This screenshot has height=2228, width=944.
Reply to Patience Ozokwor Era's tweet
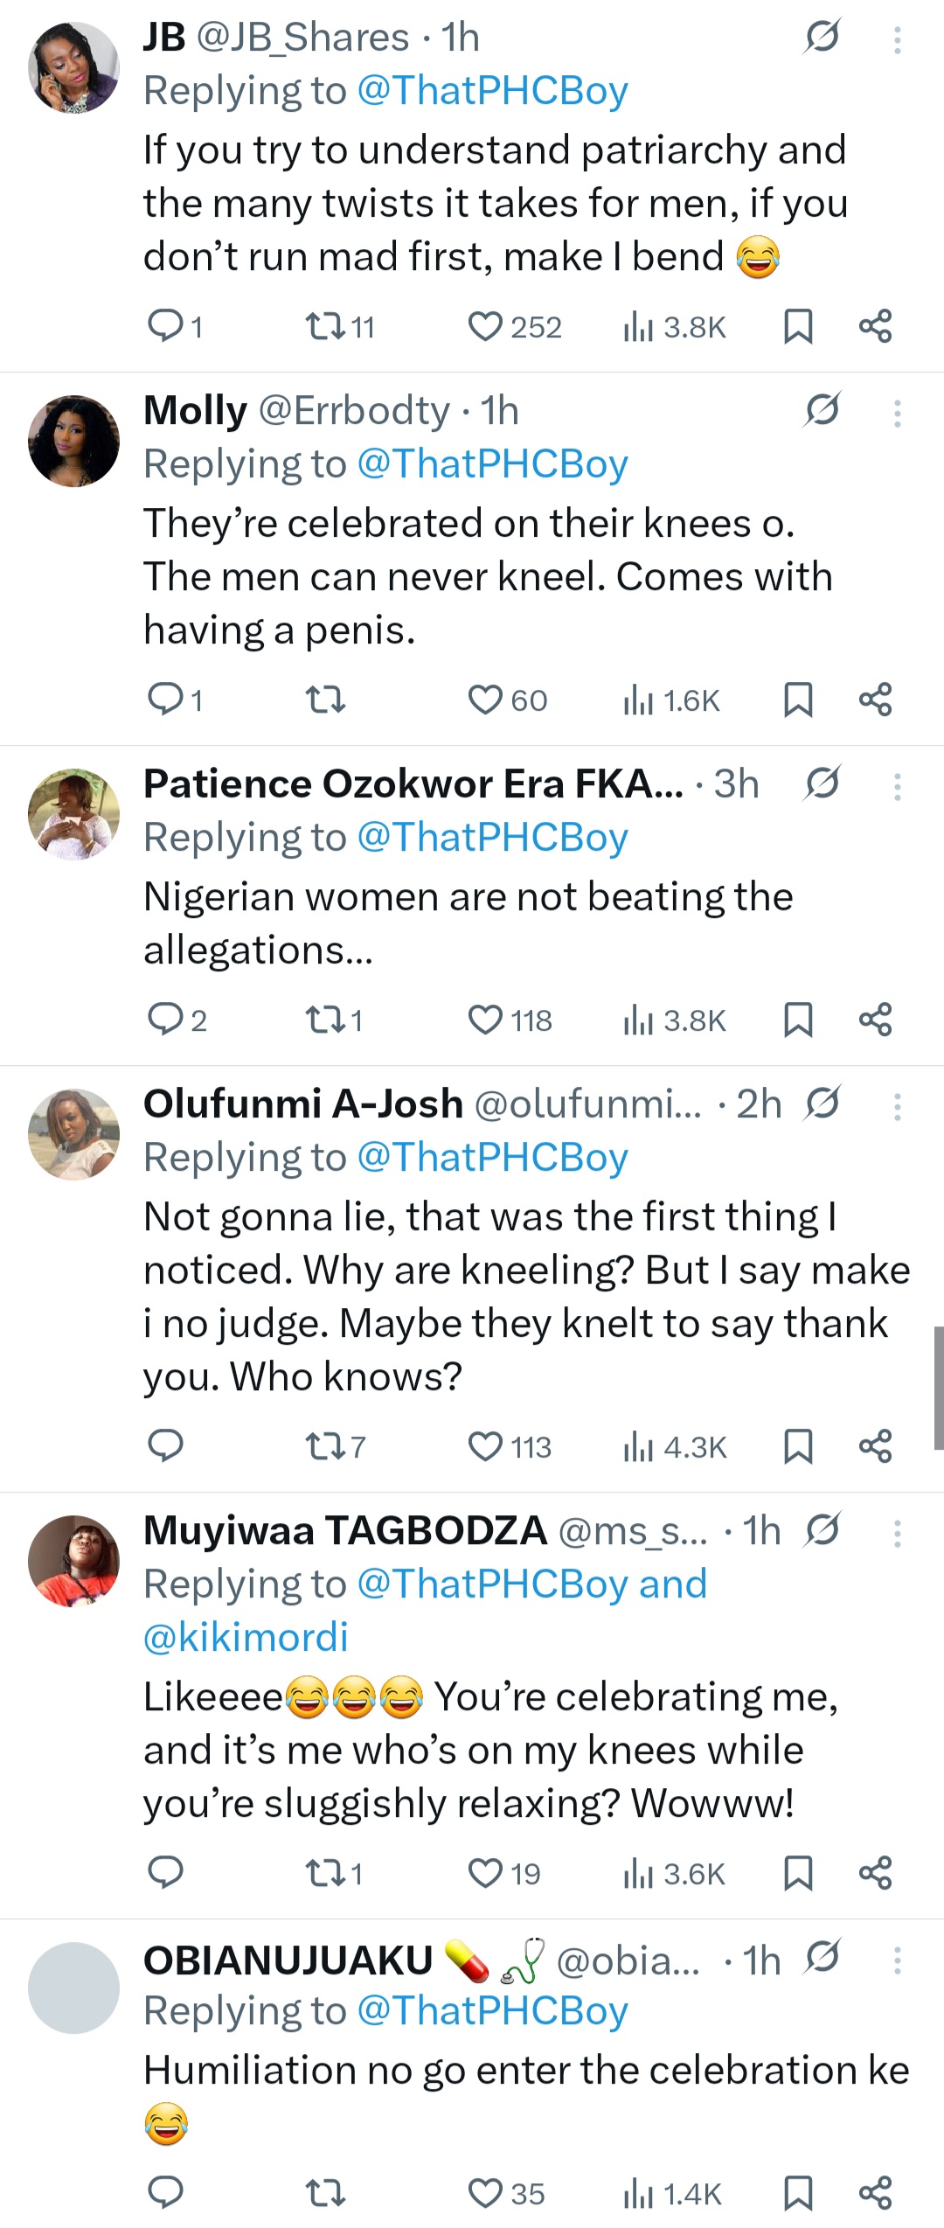[164, 1020]
